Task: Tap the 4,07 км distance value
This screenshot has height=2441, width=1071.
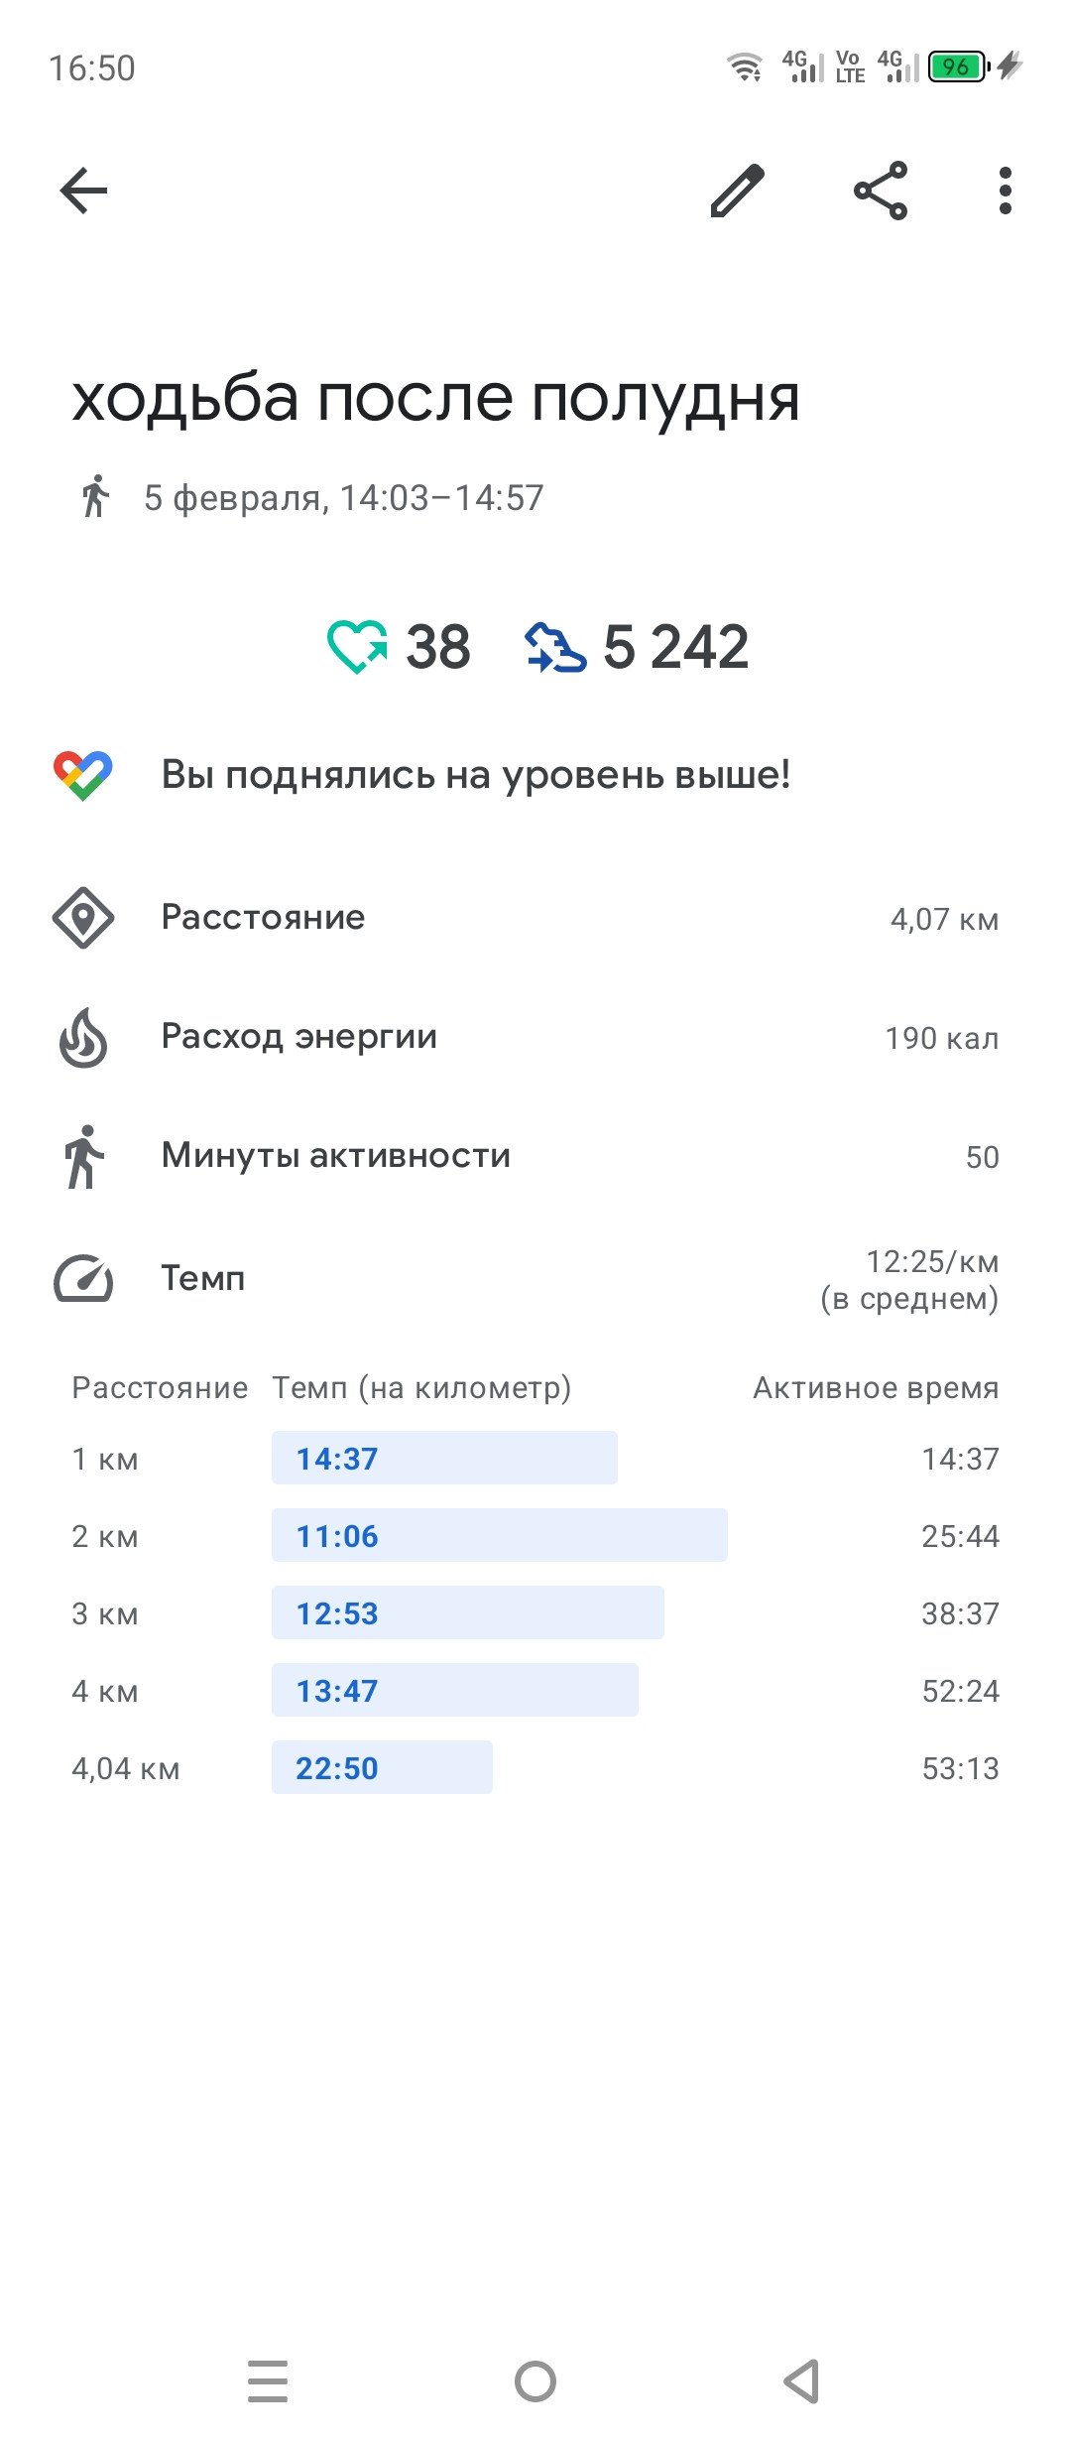Action: [x=944, y=919]
